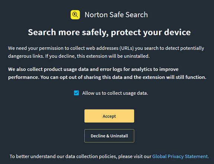Click the bold paragraph about product usage data

[x=107, y=73]
